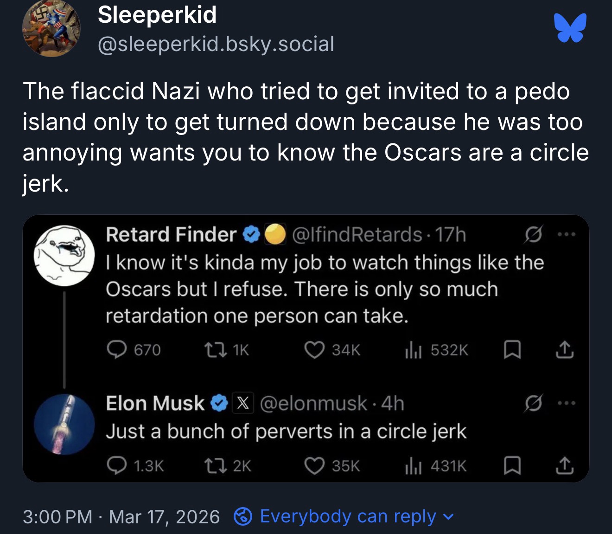Click the rocket avatar of Elon Musk
The height and width of the screenshot is (534, 612).
pos(64,424)
